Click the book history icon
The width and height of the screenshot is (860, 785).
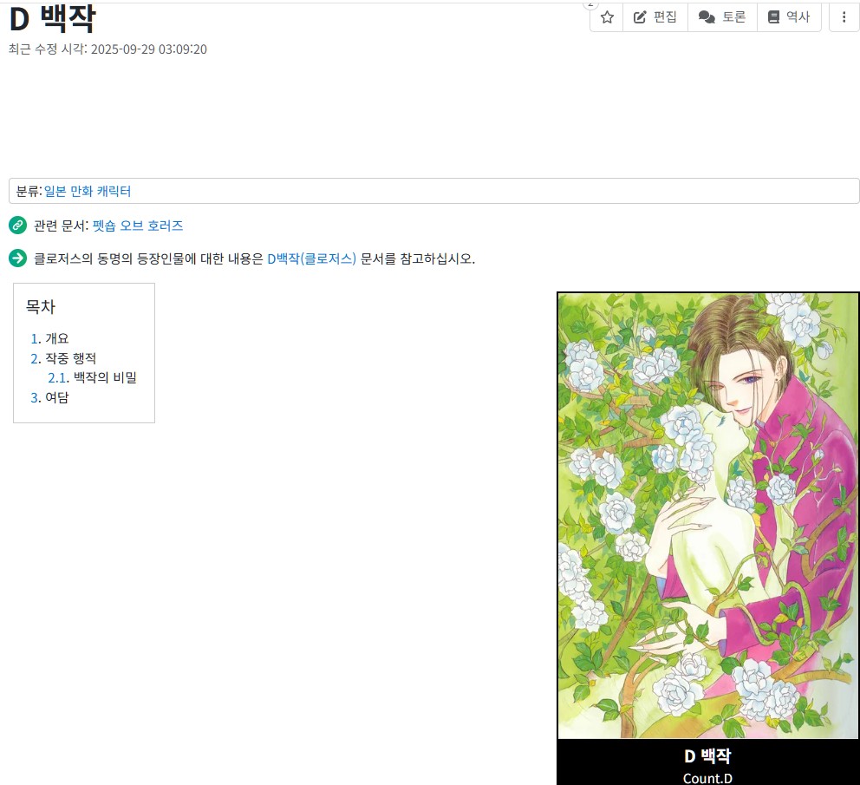coord(773,17)
